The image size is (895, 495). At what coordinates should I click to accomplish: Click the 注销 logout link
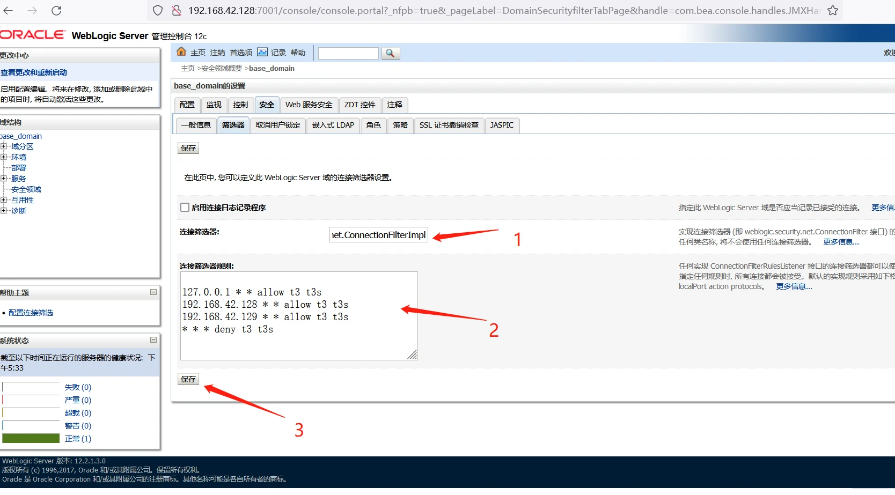click(x=217, y=53)
